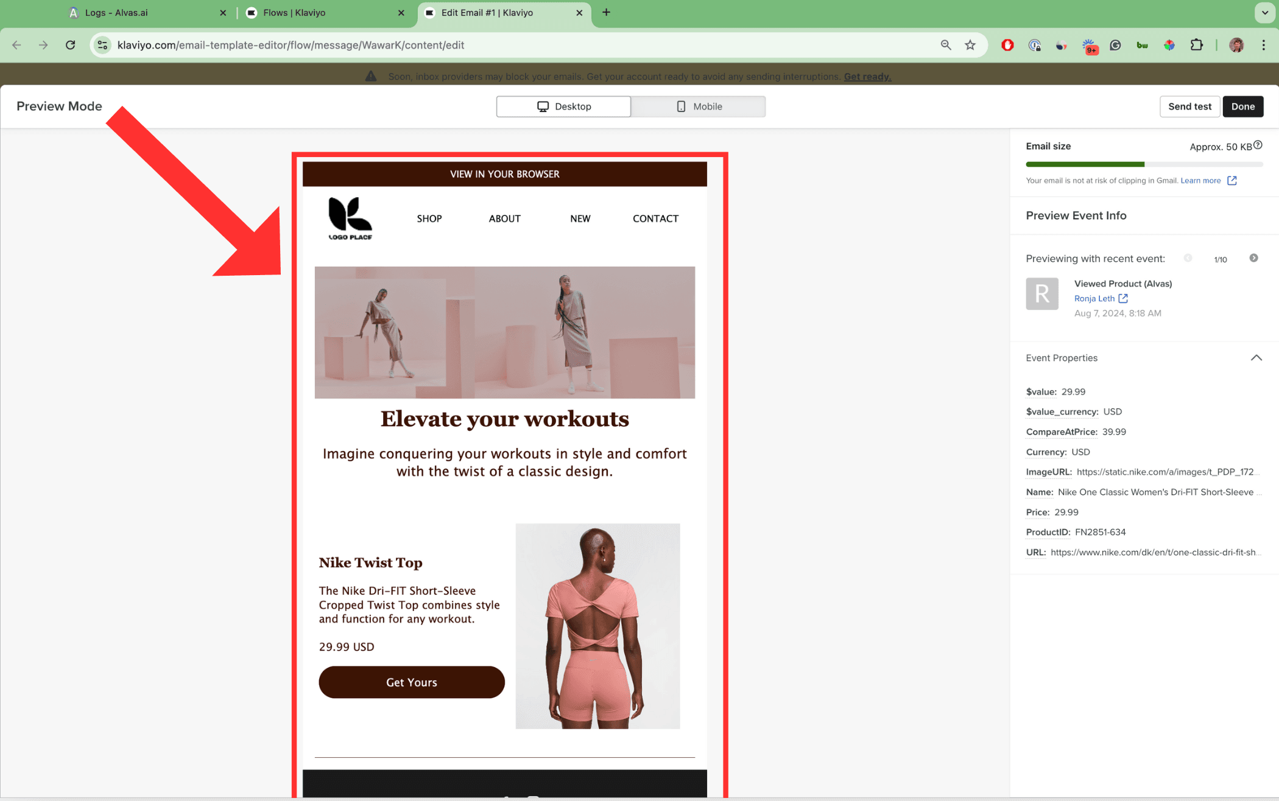Select the Edit Email #1 | Klaviyo tab
Screen dimensions: 1279x801
click(503, 13)
